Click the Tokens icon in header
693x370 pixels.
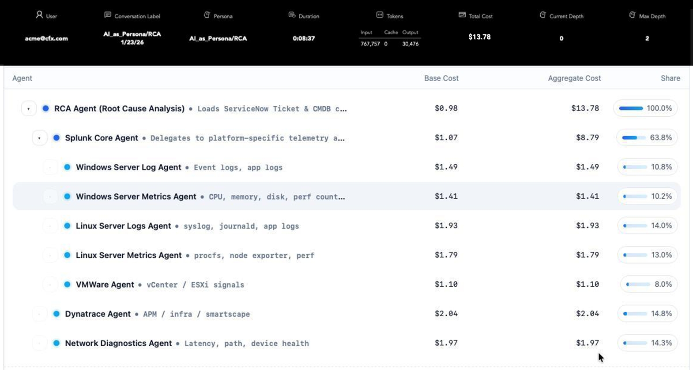pos(380,15)
